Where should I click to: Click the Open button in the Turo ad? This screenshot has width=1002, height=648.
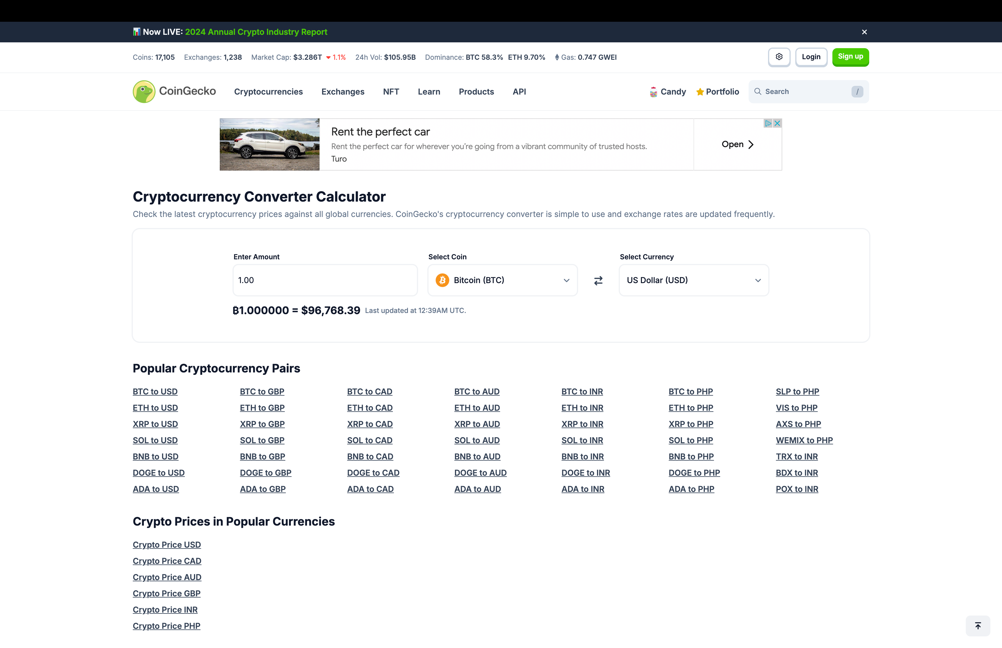click(x=738, y=144)
